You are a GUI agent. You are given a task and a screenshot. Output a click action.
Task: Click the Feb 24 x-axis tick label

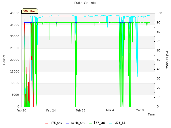click(51, 110)
